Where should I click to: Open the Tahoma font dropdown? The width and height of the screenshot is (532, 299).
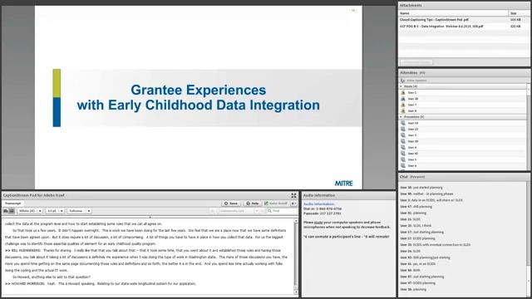(x=79, y=211)
